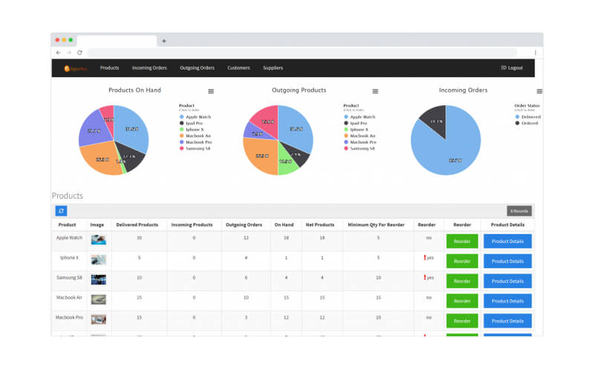Open the Incoming Orders chart context menu

pos(539,91)
